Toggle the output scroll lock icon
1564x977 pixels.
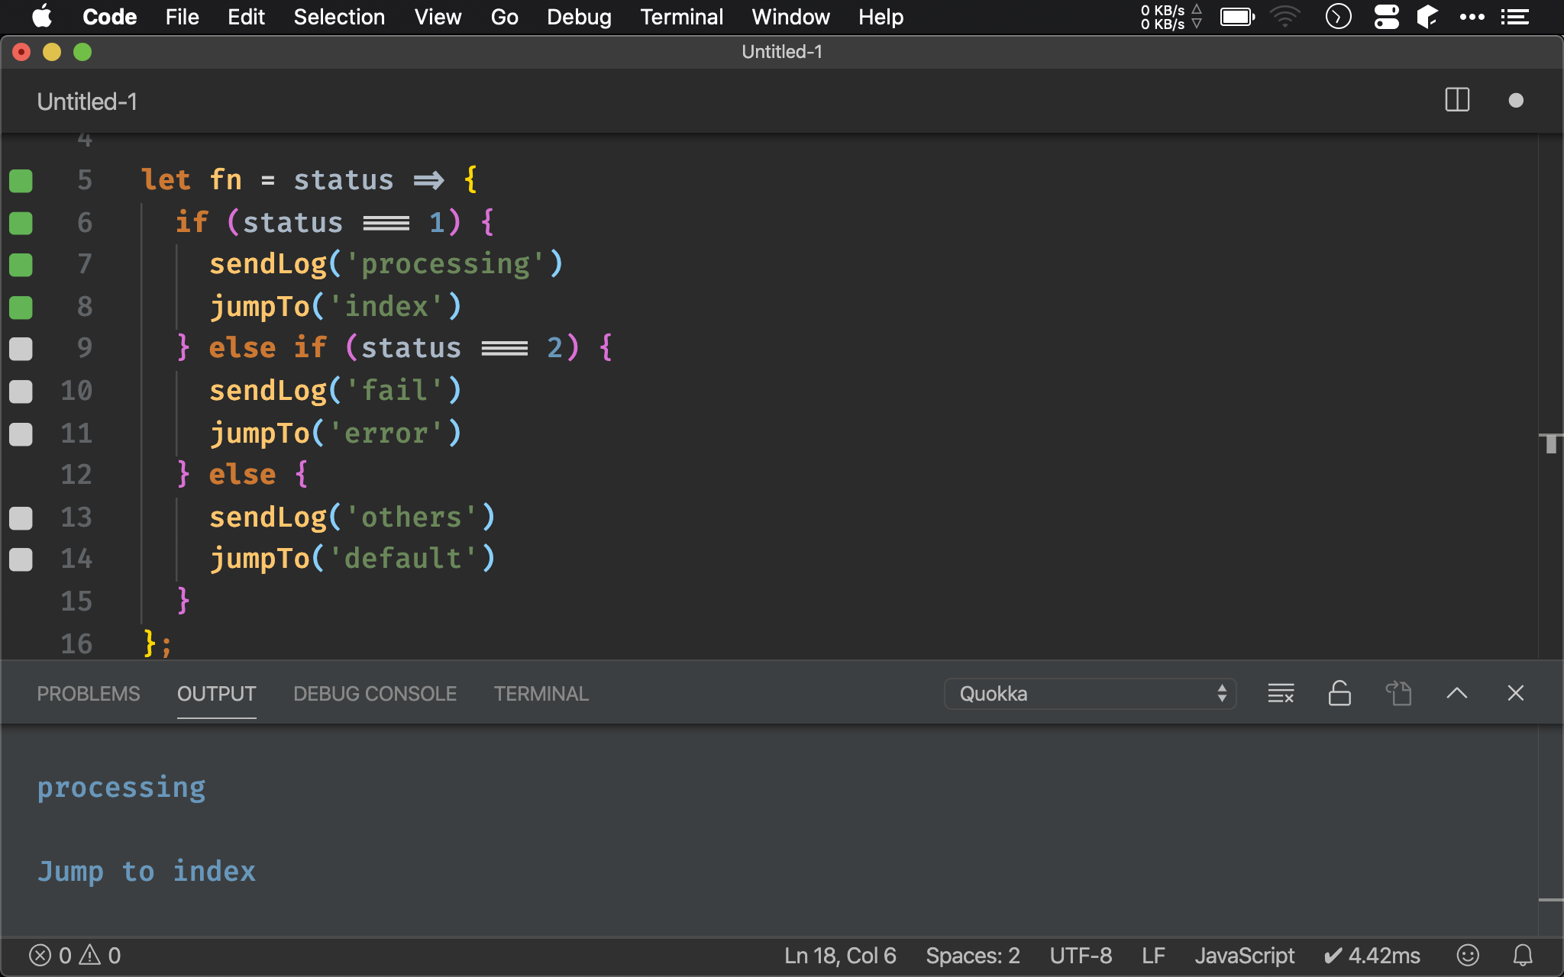click(1339, 693)
